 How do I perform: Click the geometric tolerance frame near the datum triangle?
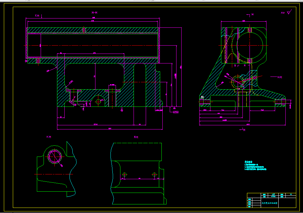tap(176, 112)
